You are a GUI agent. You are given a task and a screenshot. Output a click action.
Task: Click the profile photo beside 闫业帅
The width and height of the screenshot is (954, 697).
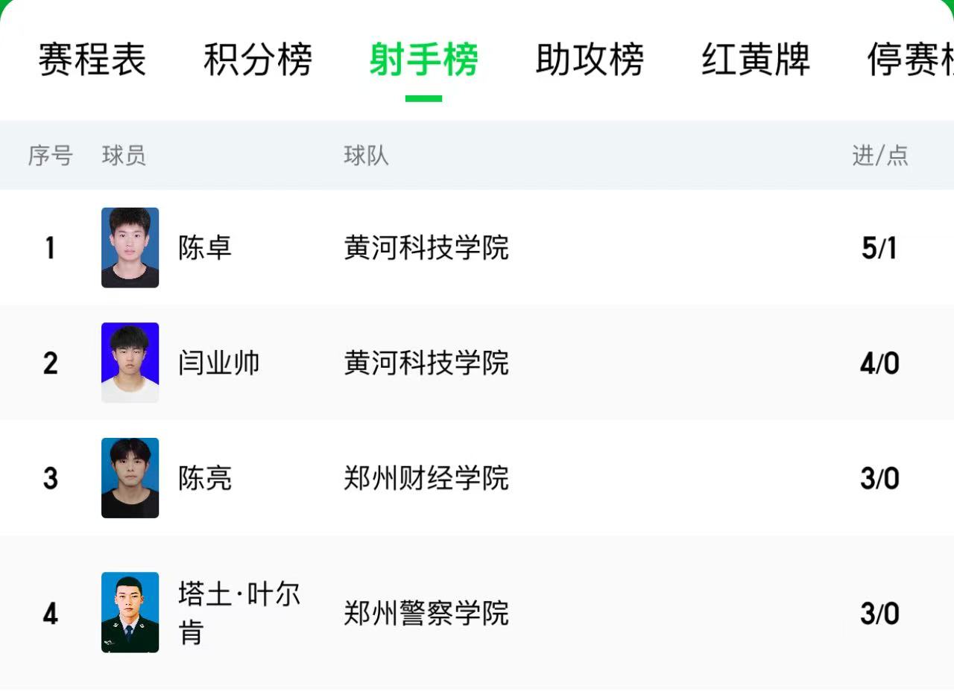[x=130, y=363]
